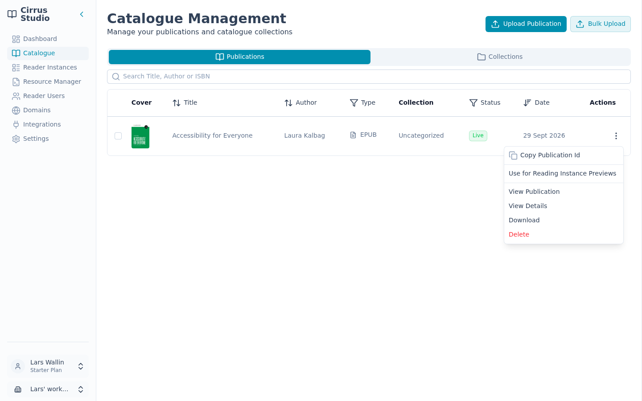The width and height of the screenshot is (642, 401).
Task: Choose View Publication from the menu
Action: pyautogui.click(x=564, y=192)
